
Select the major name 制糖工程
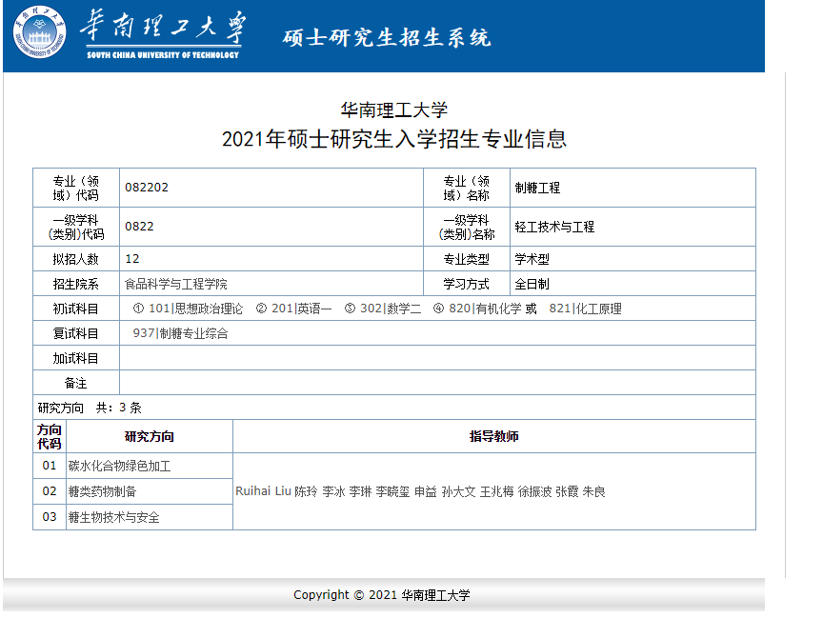pyautogui.click(x=537, y=188)
